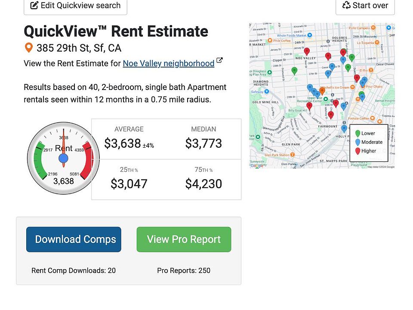Click the Google logo on the map

[x=256, y=165]
